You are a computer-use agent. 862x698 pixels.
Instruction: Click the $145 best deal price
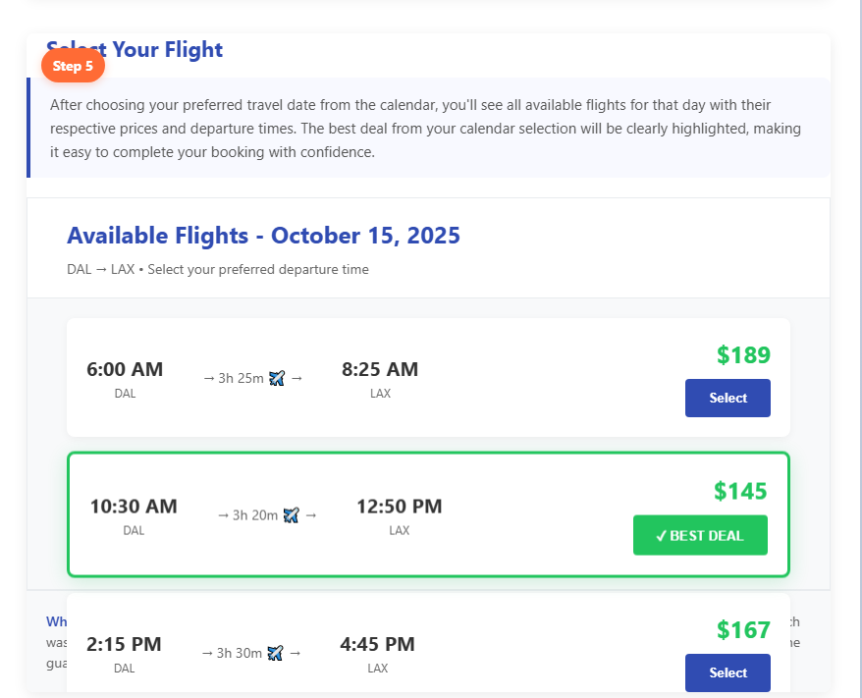coord(740,490)
